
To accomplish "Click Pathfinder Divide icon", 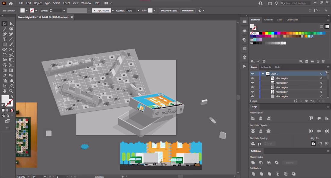I will 254,174.
